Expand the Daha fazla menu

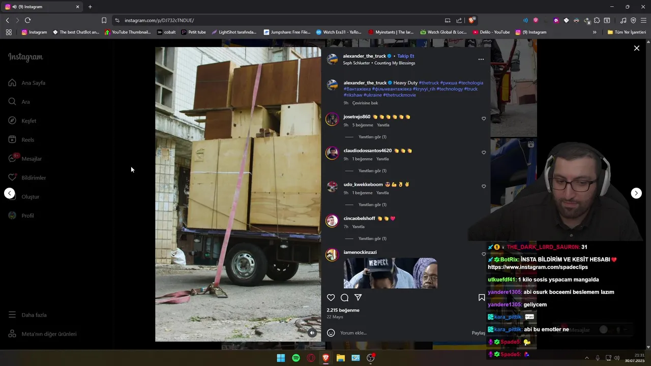(x=27, y=315)
